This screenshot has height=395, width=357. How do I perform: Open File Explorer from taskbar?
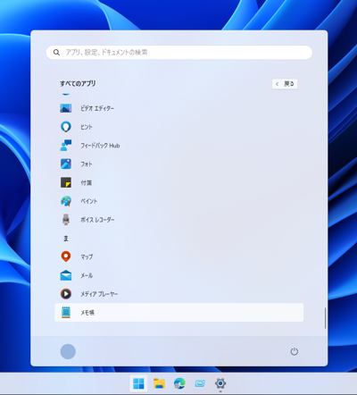[x=159, y=383]
